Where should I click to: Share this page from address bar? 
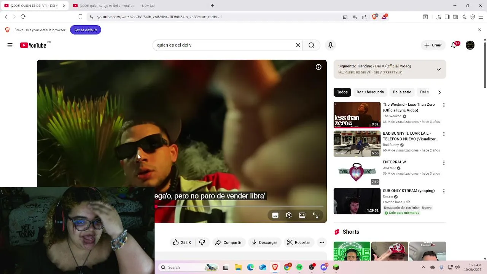(364, 17)
